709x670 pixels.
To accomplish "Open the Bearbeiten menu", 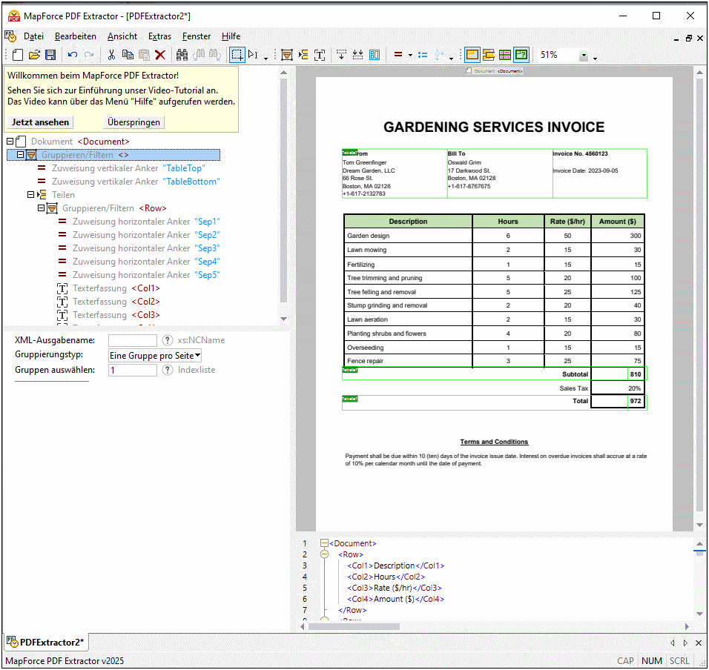I will click(x=76, y=36).
